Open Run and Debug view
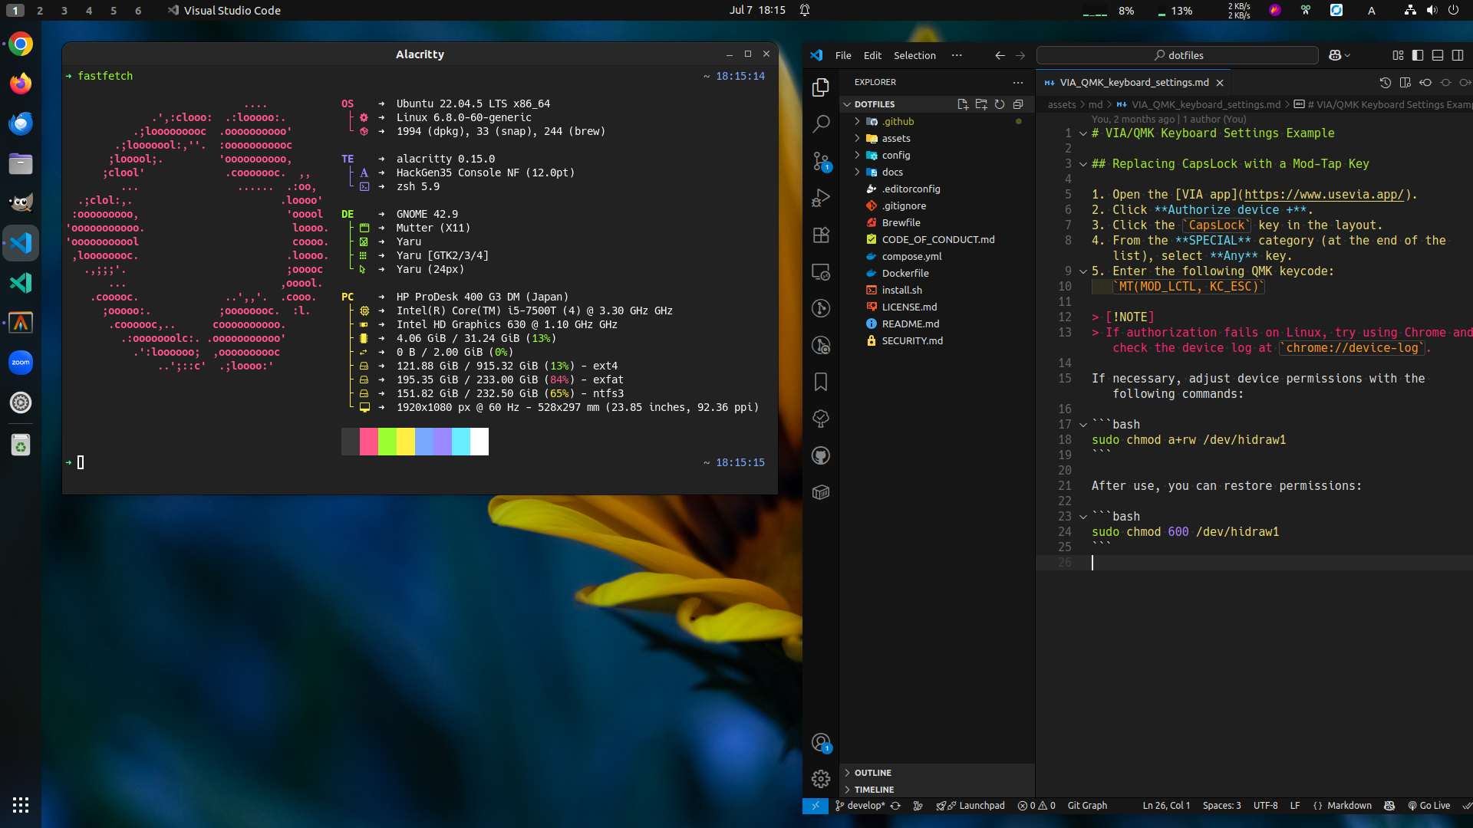 [x=821, y=198]
